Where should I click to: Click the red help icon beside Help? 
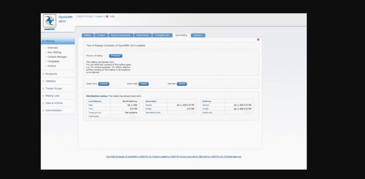(107, 16)
